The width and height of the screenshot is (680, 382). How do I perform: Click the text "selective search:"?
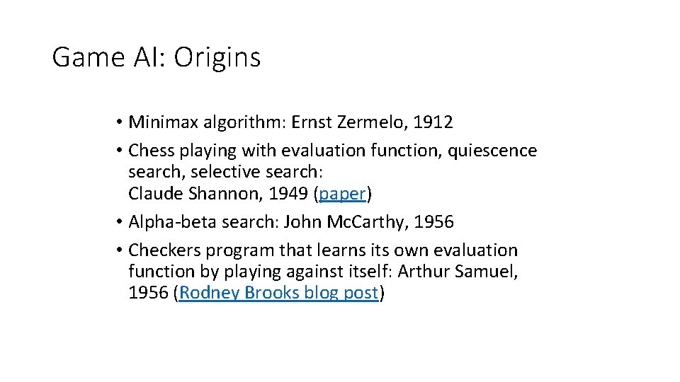coord(256,172)
